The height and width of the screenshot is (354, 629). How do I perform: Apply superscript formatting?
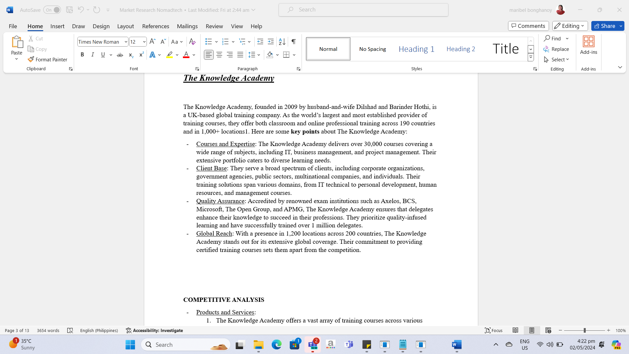[x=141, y=55]
